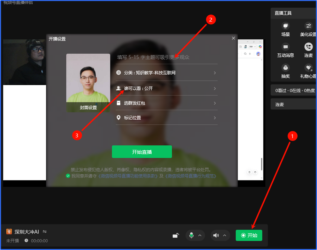Open the 场景 (Scene) tool
Image resolution: width=317 pixels, height=250 pixels.
coord(286,26)
